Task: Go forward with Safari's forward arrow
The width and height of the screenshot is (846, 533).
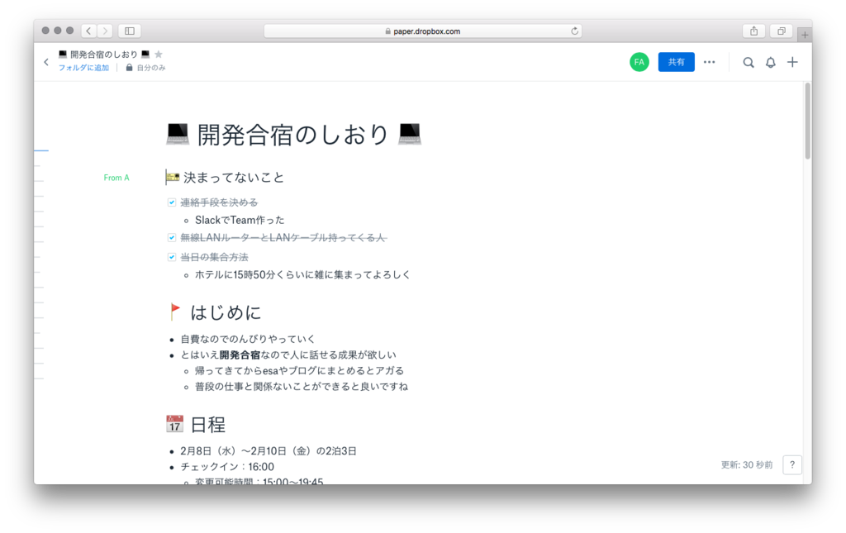Action: tap(105, 31)
